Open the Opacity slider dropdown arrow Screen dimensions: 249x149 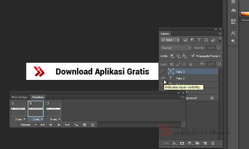pos(219,48)
